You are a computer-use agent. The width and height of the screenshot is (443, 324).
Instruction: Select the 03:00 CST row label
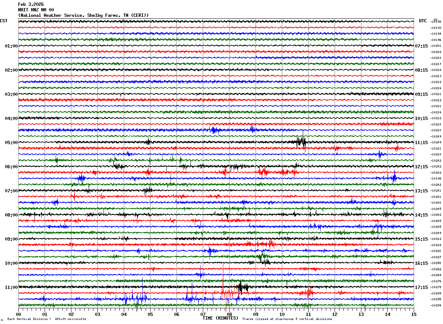point(11,94)
